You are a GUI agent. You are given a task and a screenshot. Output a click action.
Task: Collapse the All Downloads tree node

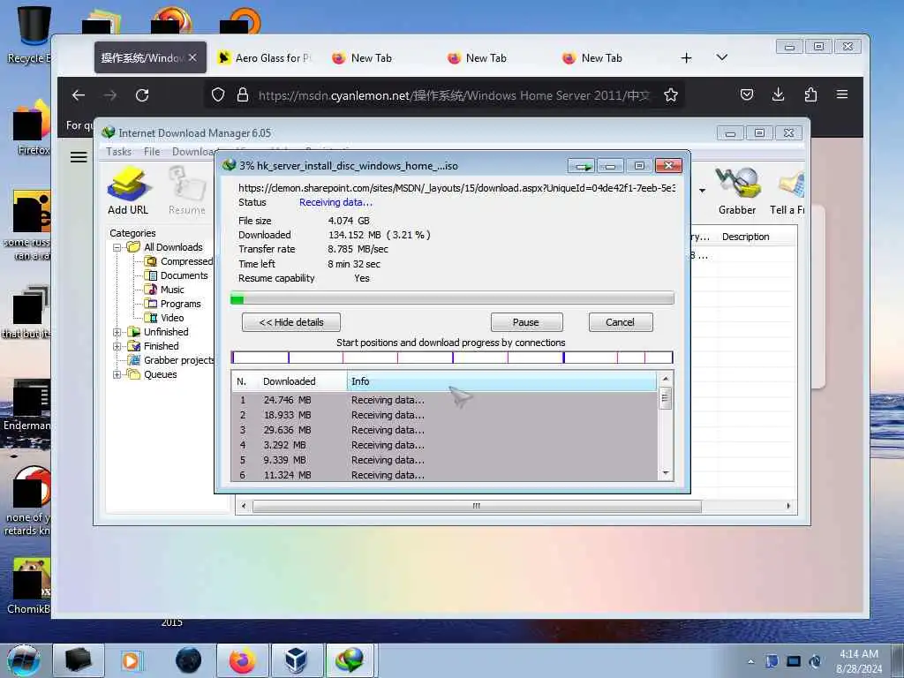117,247
